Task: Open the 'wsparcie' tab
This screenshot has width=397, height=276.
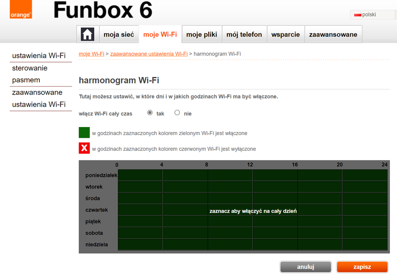Action: (285, 34)
